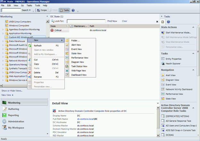Click the Web Page View globe icon
Viewport: 200px width, 141px height.
67,71
